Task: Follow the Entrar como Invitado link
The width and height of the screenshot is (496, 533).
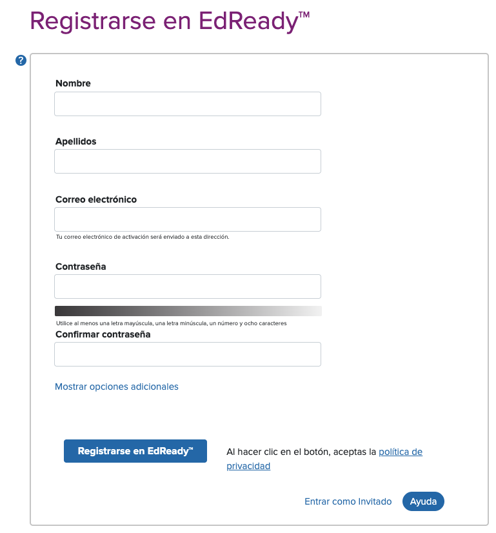Action: click(348, 501)
